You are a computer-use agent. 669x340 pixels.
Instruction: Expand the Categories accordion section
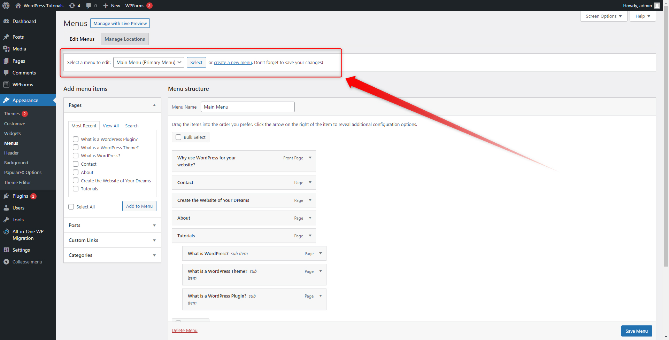(x=112, y=255)
